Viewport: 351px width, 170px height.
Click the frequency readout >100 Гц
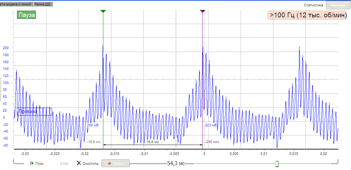[308, 15]
